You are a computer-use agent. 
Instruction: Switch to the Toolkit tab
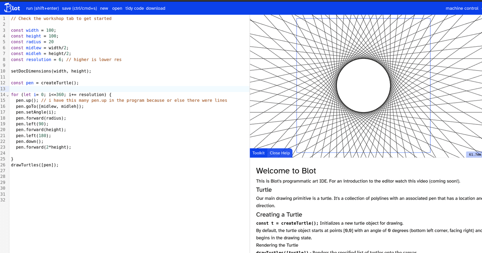click(x=259, y=153)
